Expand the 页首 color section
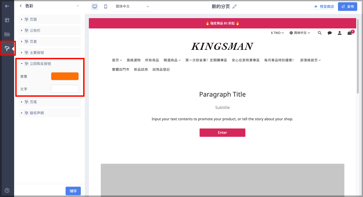 49,42
